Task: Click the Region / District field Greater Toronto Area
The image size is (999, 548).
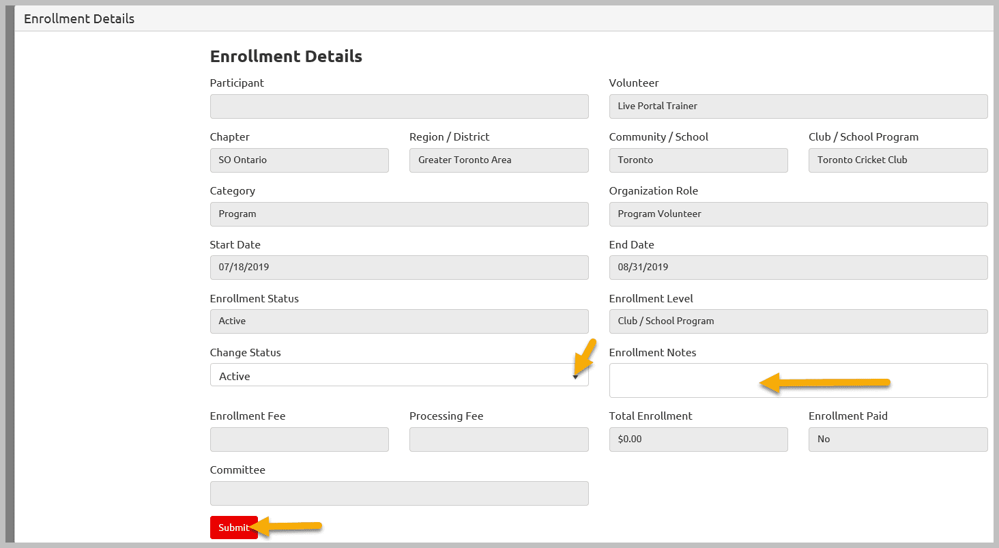Action: click(499, 160)
